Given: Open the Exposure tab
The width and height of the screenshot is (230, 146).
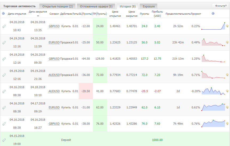Looking at the screenshot, I should click(x=149, y=6).
